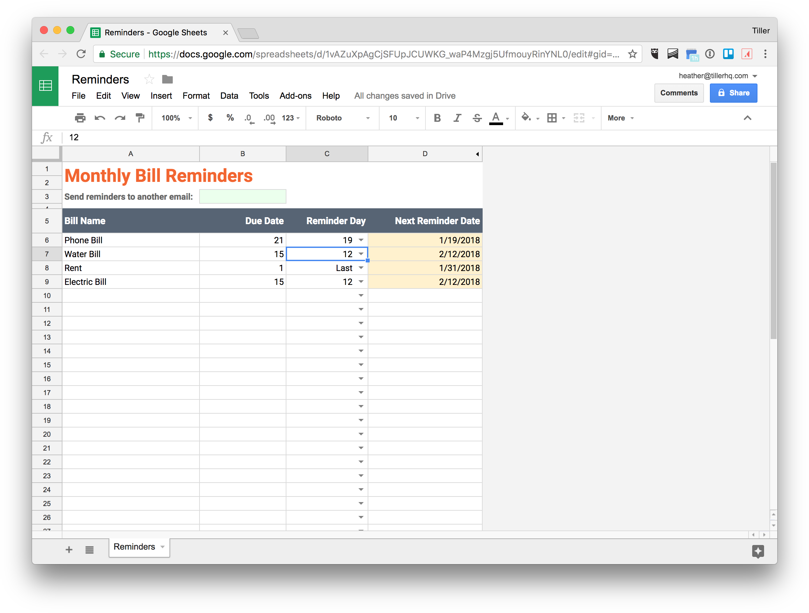Open the Add-ons menu
This screenshot has width=809, height=613.
coord(296,96)
